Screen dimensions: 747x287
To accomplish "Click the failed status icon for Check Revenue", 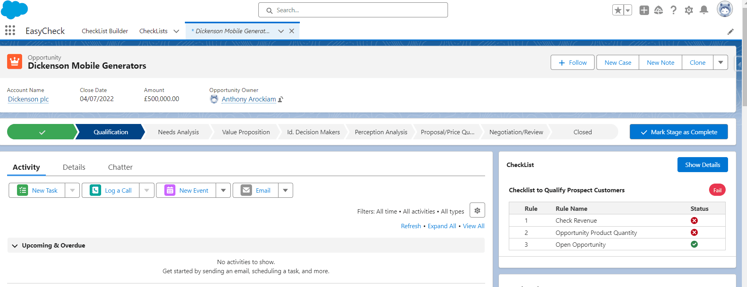I will 694,220.
